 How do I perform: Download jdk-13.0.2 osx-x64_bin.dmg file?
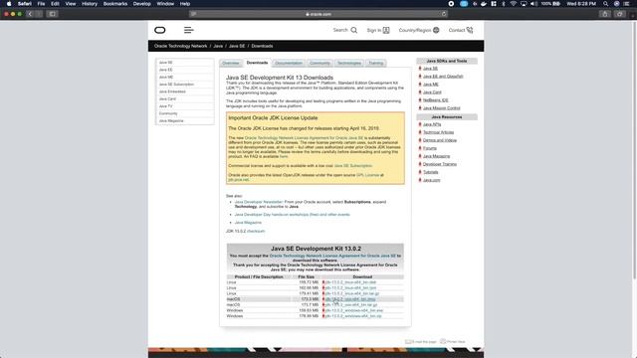tap(350, 299)
